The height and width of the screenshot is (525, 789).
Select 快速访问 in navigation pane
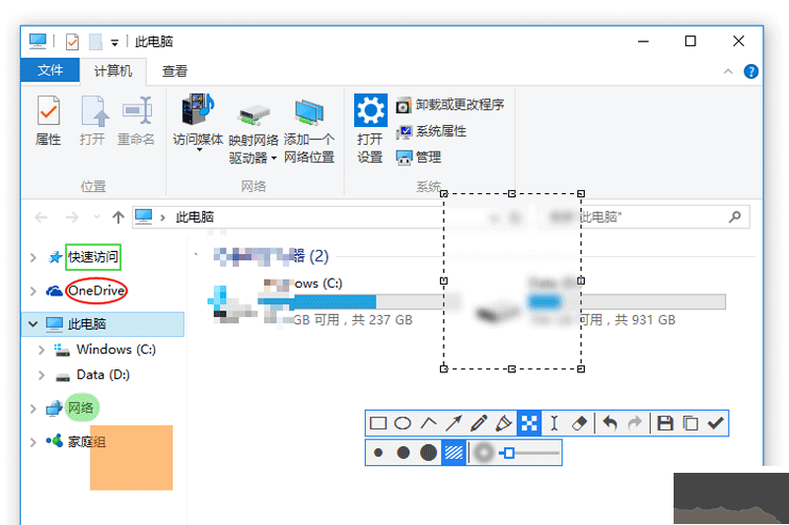coord(93,257)
